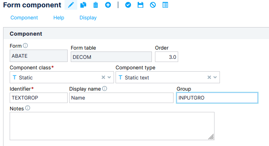Image resolution: width=269 pixels, height=146 pixels.
Task: Click the Notes resize grip handle
Action: [x=211, y=137]
